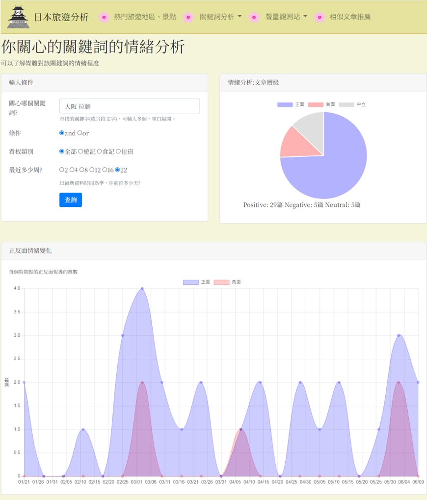The height and width of the screenshot is (500, 427).
Task: Click the sakura icon before 相似文章推薦
Action: coord(320,17)
